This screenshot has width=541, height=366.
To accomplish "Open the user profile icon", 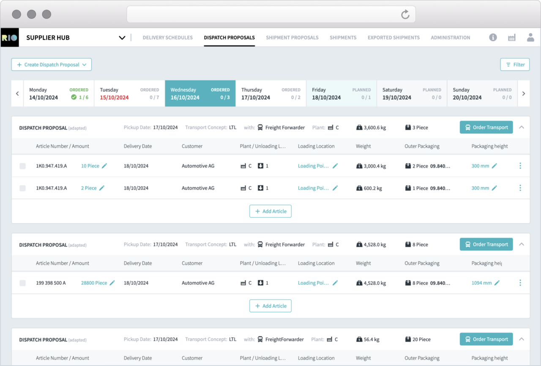I will point(530,37).
